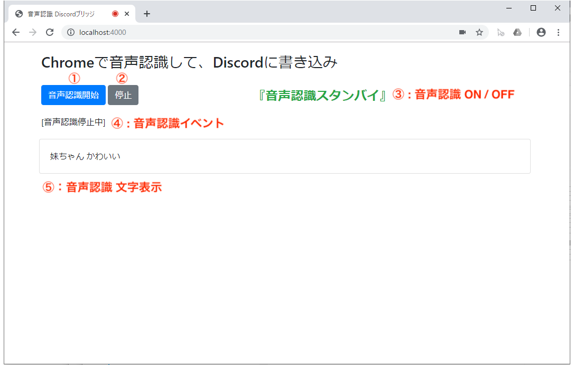
Task: Click the red recording indicator on tab
Action: click(x=115, y=14)
